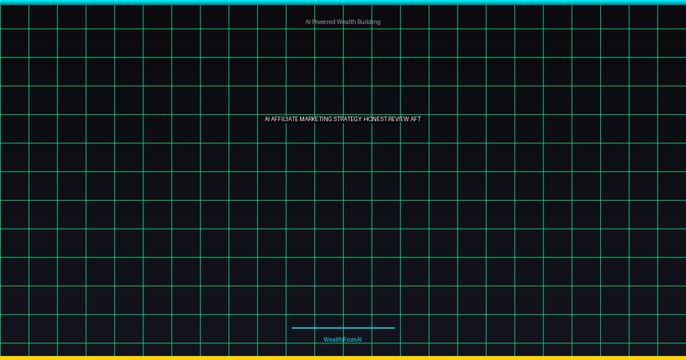Click the left end of the cyan divider
Image resolution: width=686 pixels, height=360 pixels.
click(293, 328)
